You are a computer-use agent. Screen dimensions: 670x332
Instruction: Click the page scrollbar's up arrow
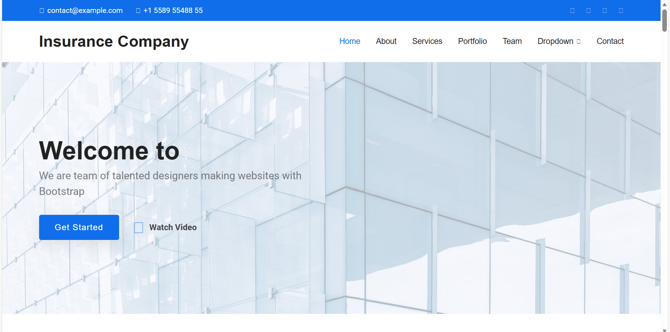pos(664,5)
